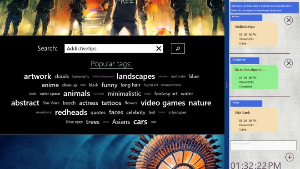Open the landscapes tag
This screenshot has height=169, width=300.
tap(136, 77)
